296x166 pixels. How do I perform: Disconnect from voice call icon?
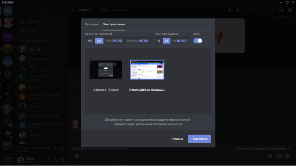click(62, 149)
